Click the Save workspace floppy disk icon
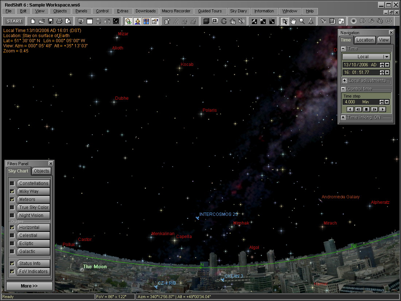 click(x=51, y=21)
